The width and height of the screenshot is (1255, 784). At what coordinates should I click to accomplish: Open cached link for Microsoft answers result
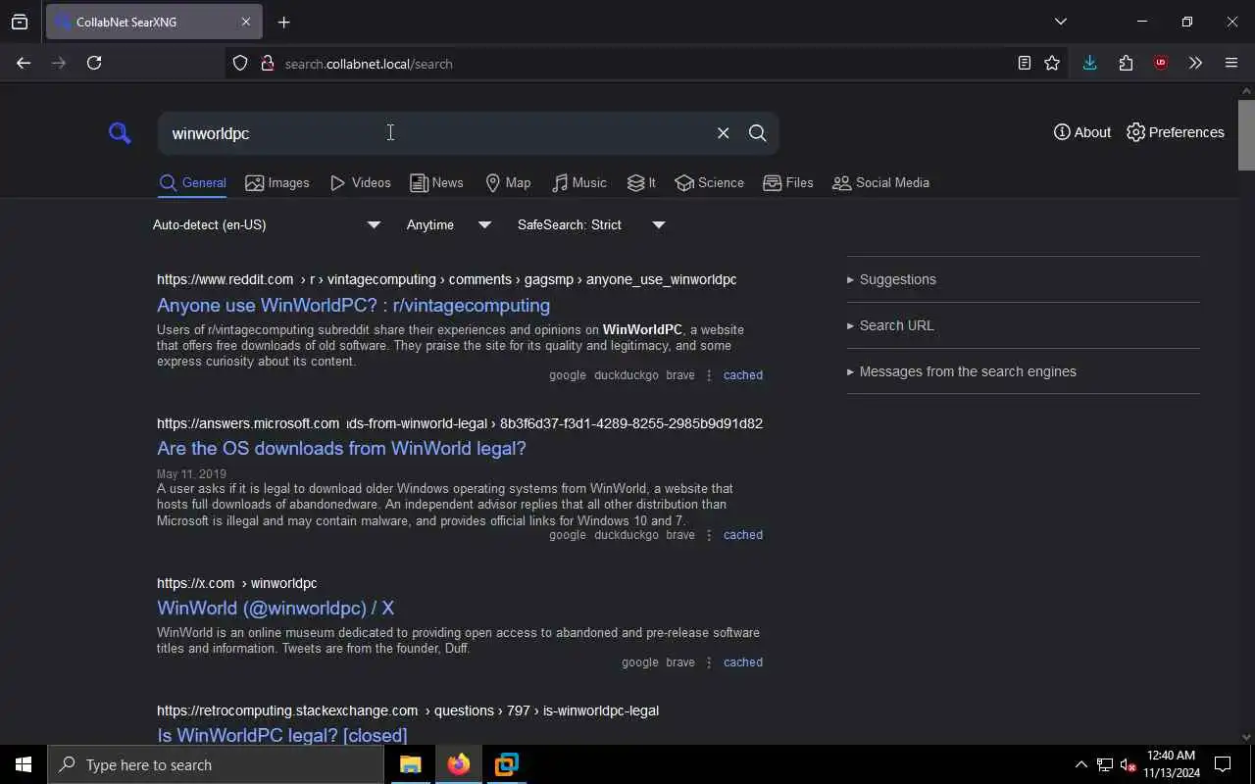click(742, 535)
